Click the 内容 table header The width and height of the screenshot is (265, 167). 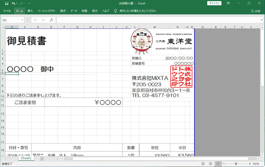[x=77, y=148]
